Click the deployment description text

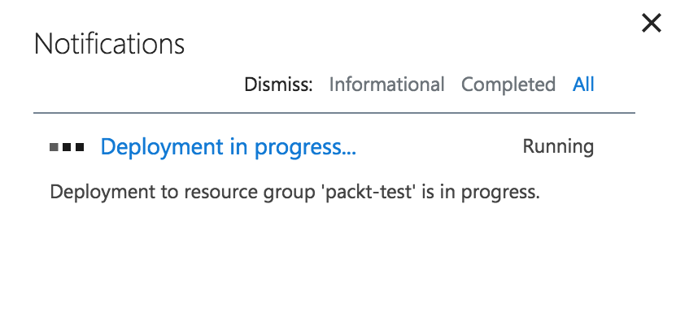[295, 192]
